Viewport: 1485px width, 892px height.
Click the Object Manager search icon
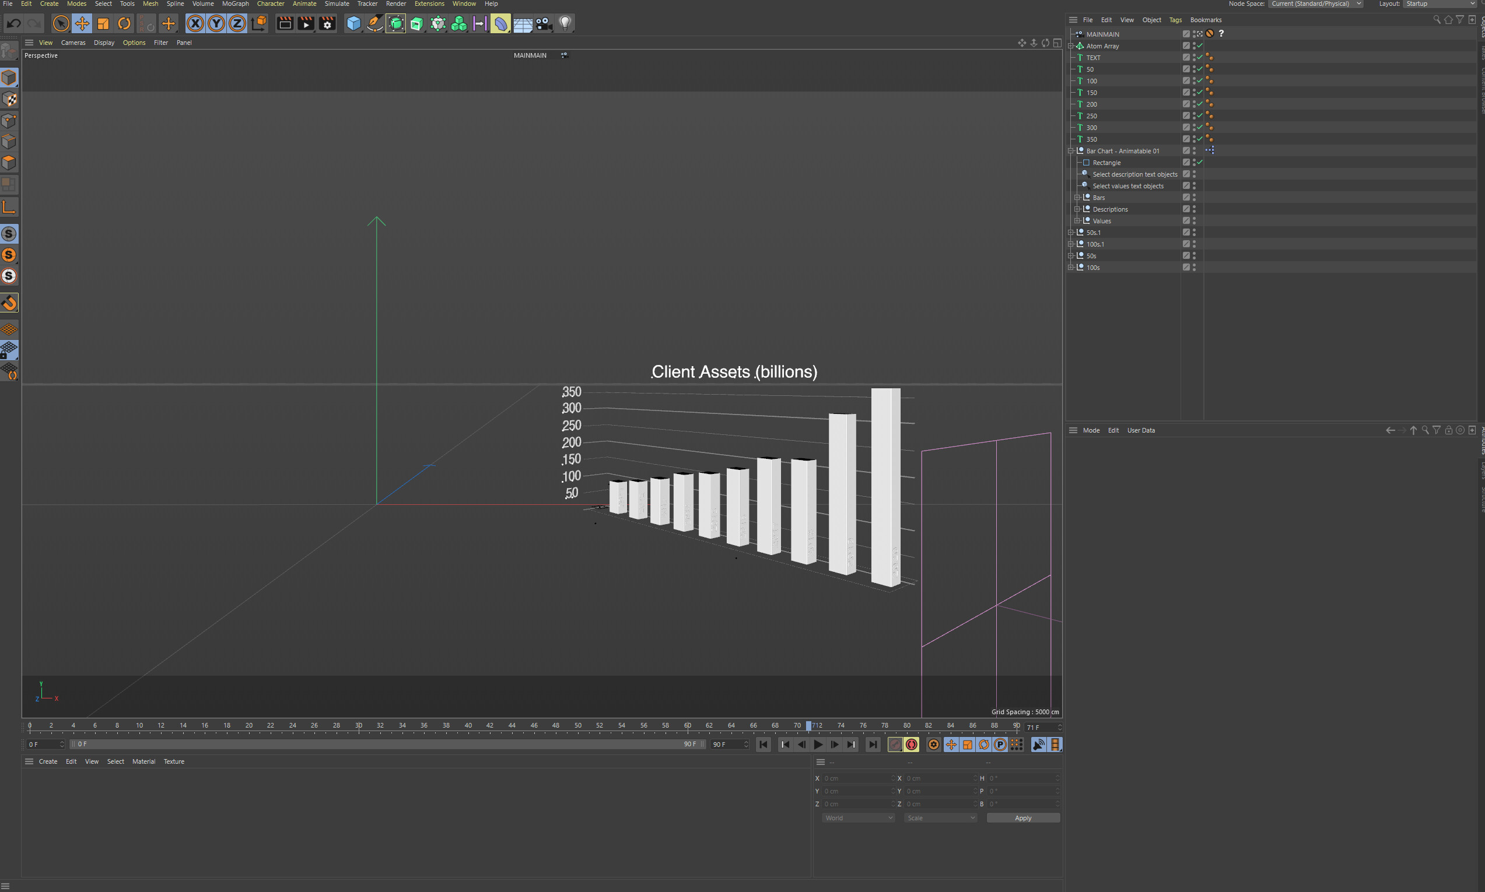[1437, 20]
